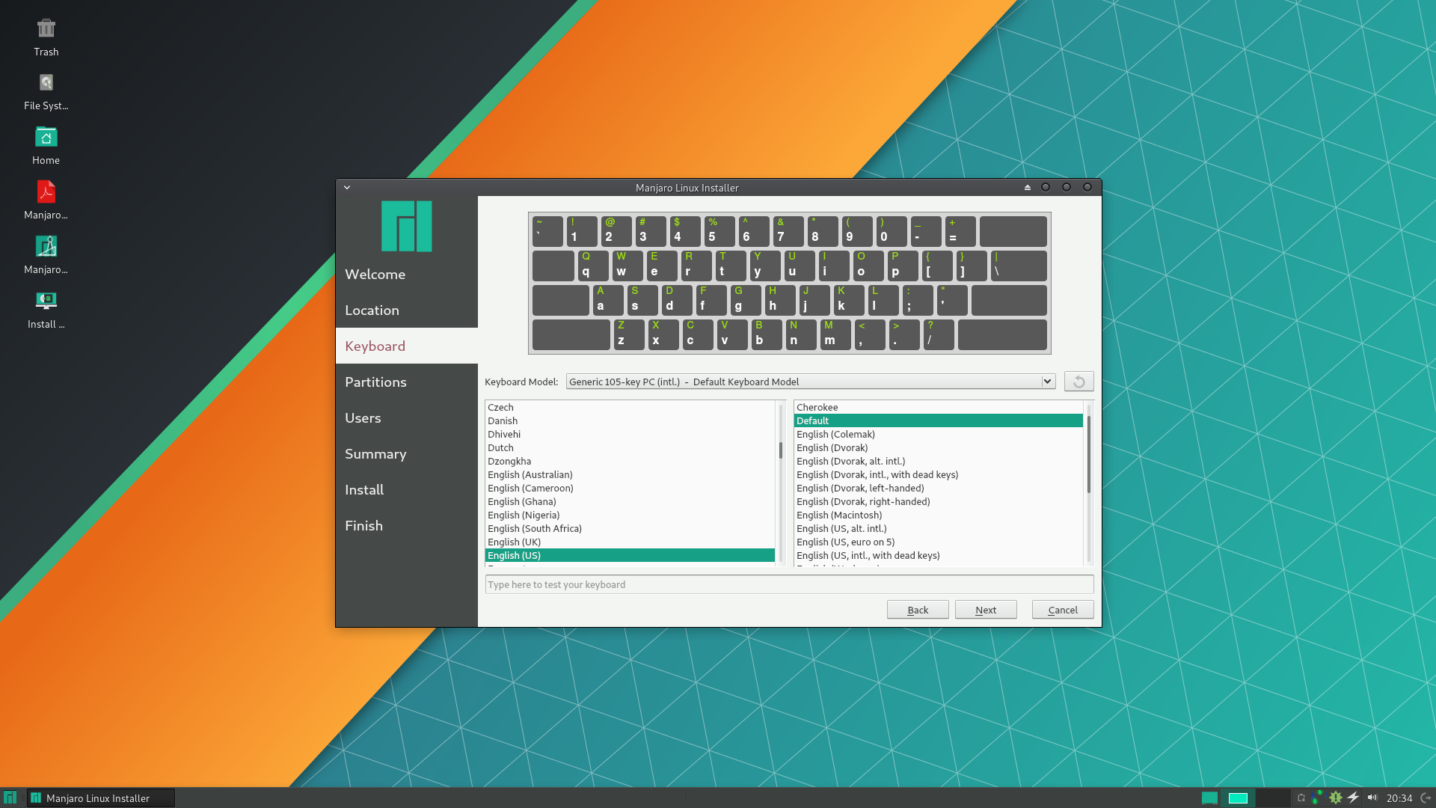
Task: Open the volume control speaker icon
Action: click(1372, 798)
